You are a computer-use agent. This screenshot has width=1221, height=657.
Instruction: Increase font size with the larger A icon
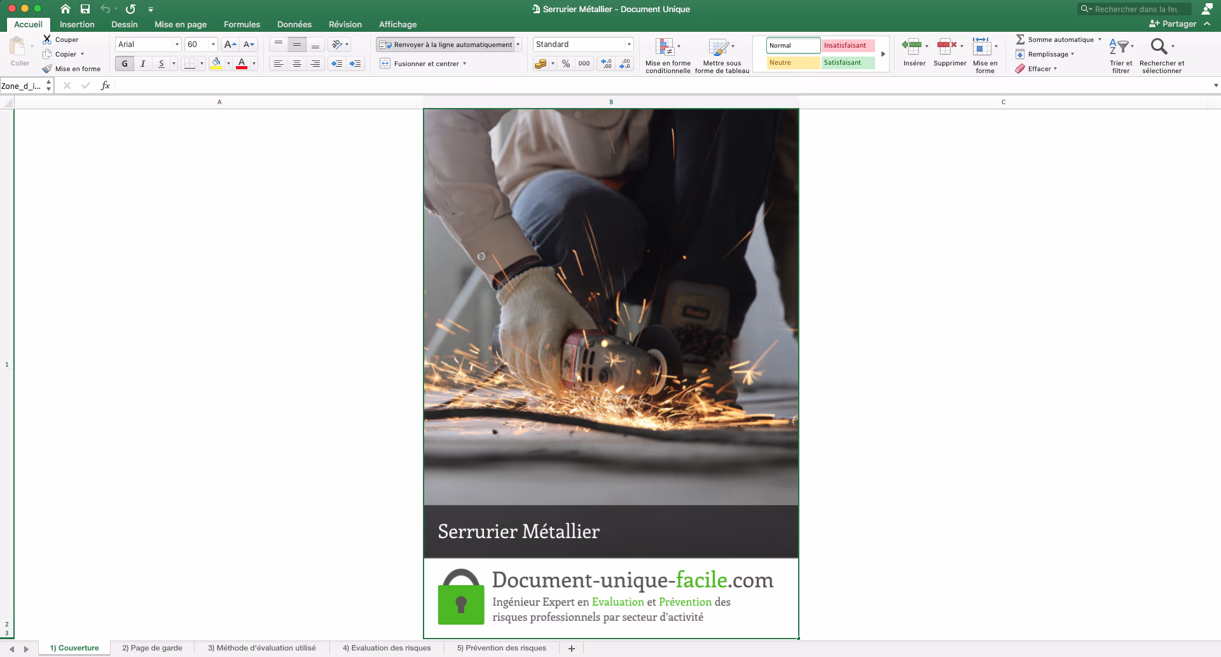[230, 44]
